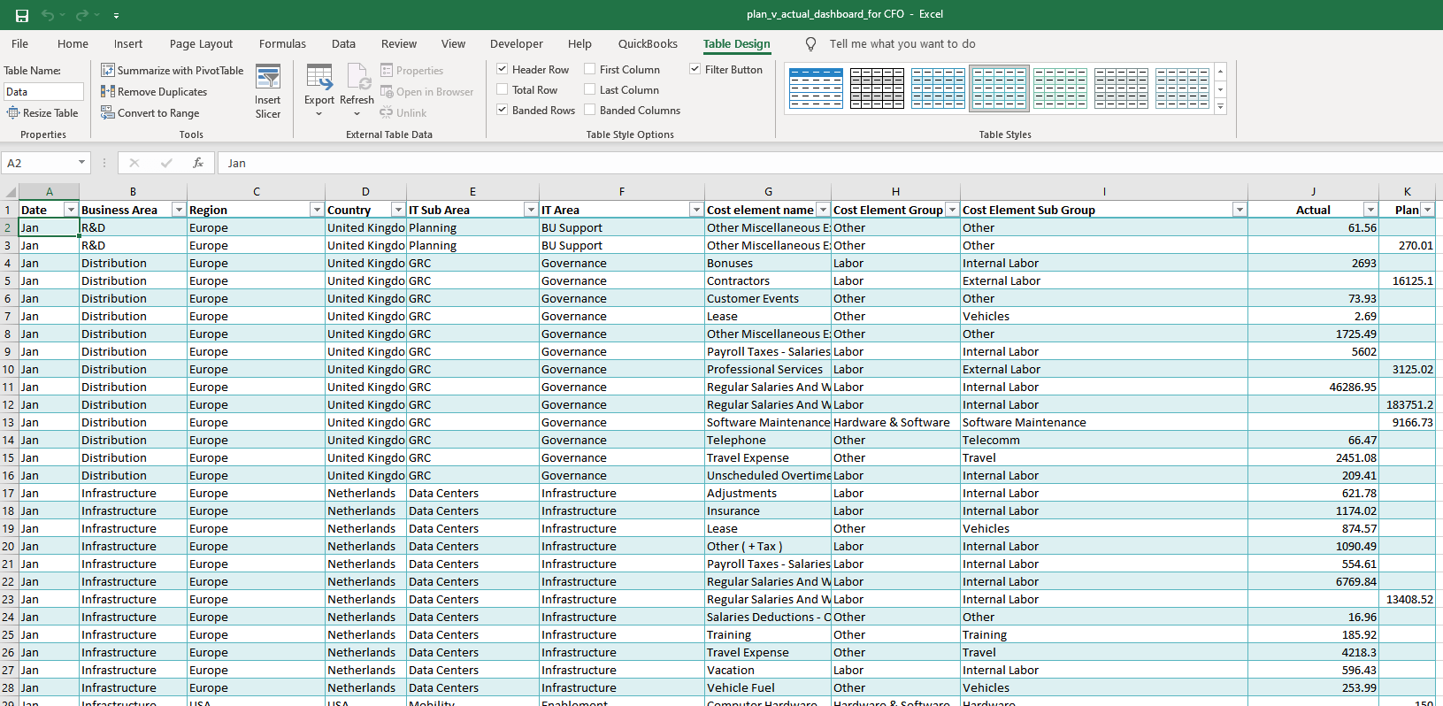The width and height of the screenshot is (1443, 706).
Task: Click the Tell me search box
Action: click(902, 43)
